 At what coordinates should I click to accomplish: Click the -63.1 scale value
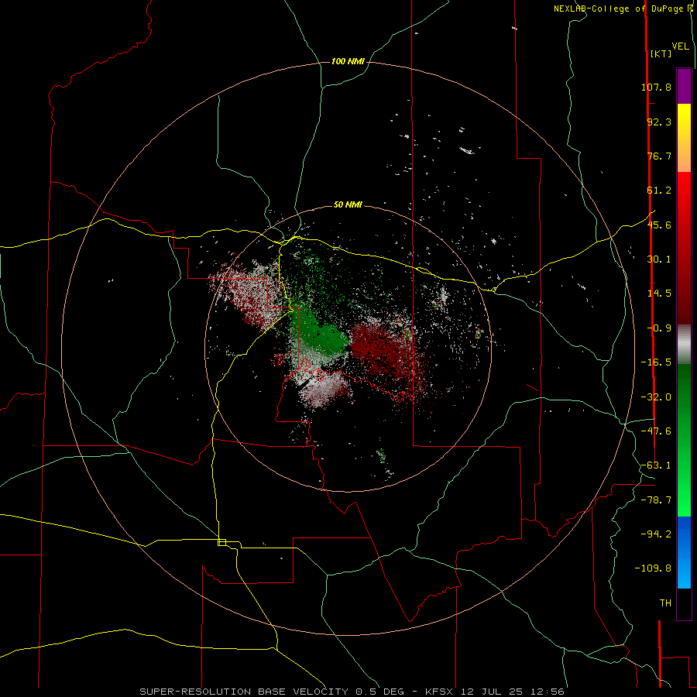coord(656,465)
